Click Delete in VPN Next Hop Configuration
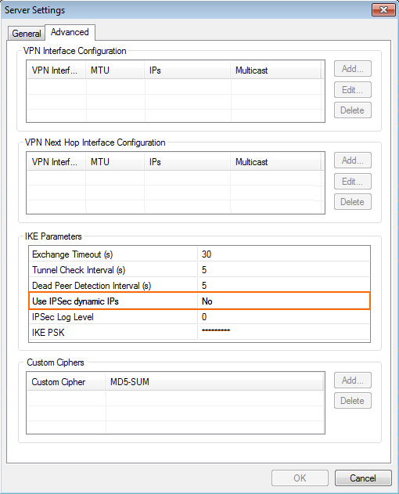The width and height of the screenshot is (399, 494). (x=353, y=202)
